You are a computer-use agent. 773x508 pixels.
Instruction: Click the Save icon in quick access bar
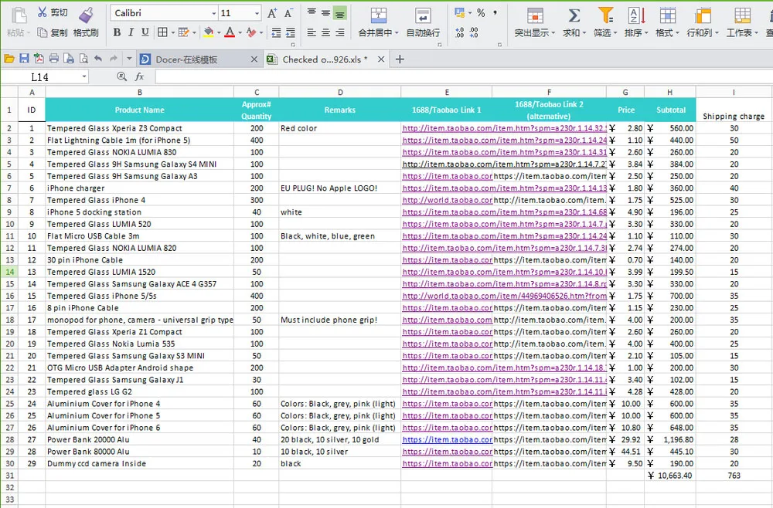pos(24,59)
